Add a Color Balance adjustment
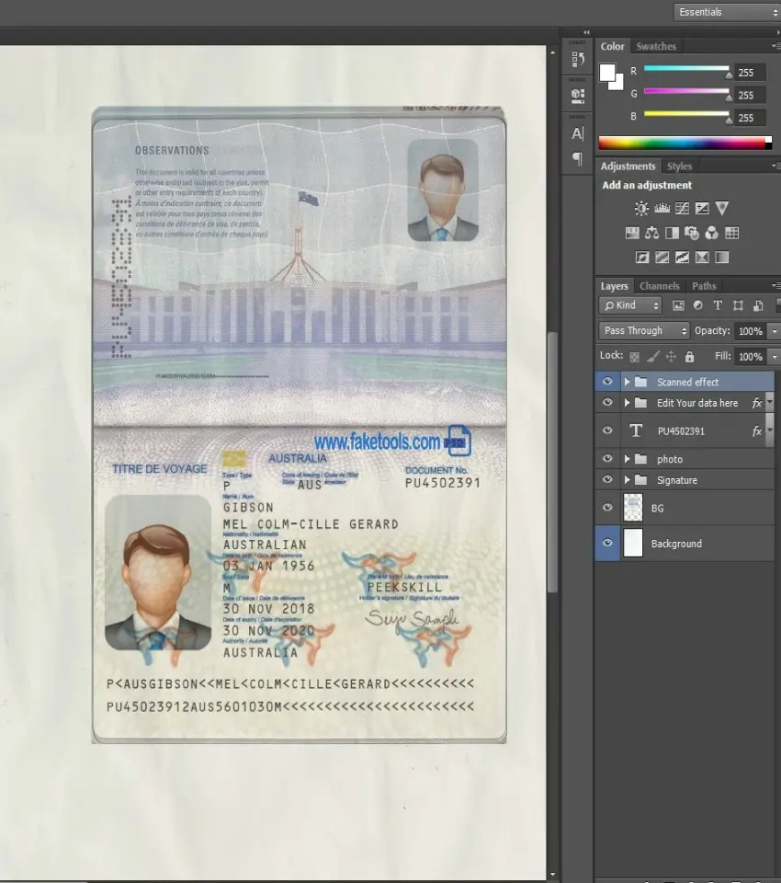Viewport: 781px width, 883px height. click(652, 233)
